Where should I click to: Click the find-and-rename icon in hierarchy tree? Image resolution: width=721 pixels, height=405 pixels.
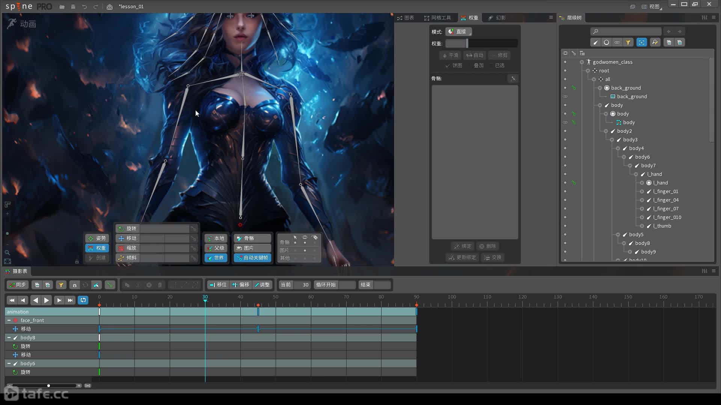coord(655,42)
